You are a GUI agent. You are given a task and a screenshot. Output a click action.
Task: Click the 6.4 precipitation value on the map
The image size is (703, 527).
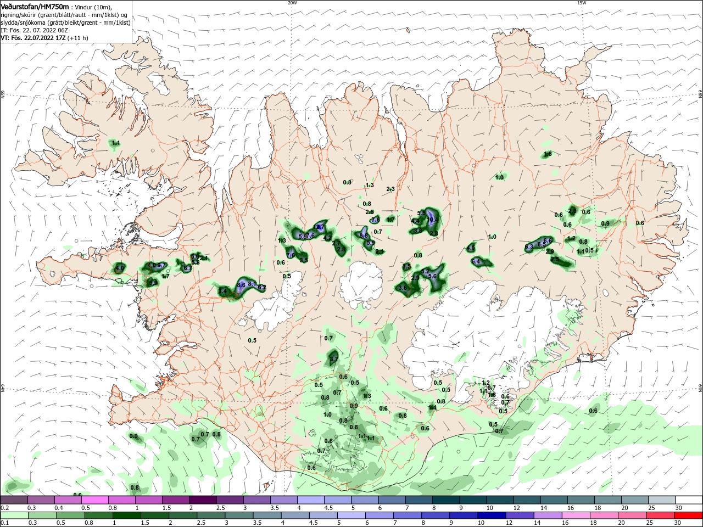[x=476, y=262]
